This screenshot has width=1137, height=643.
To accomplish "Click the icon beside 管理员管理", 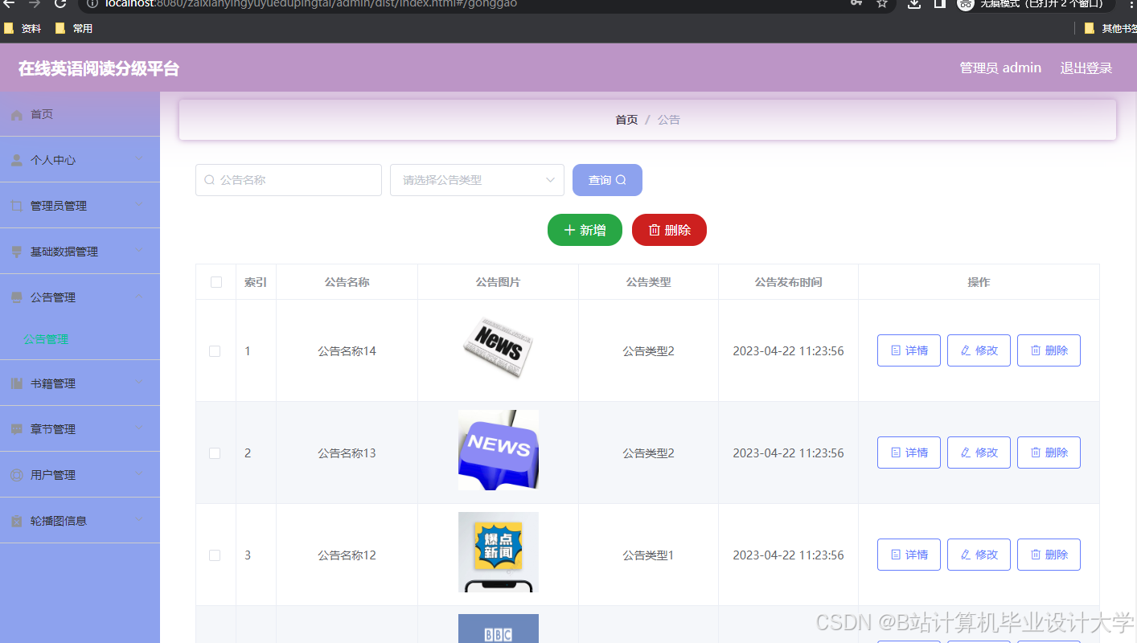I will coord(17,206).
